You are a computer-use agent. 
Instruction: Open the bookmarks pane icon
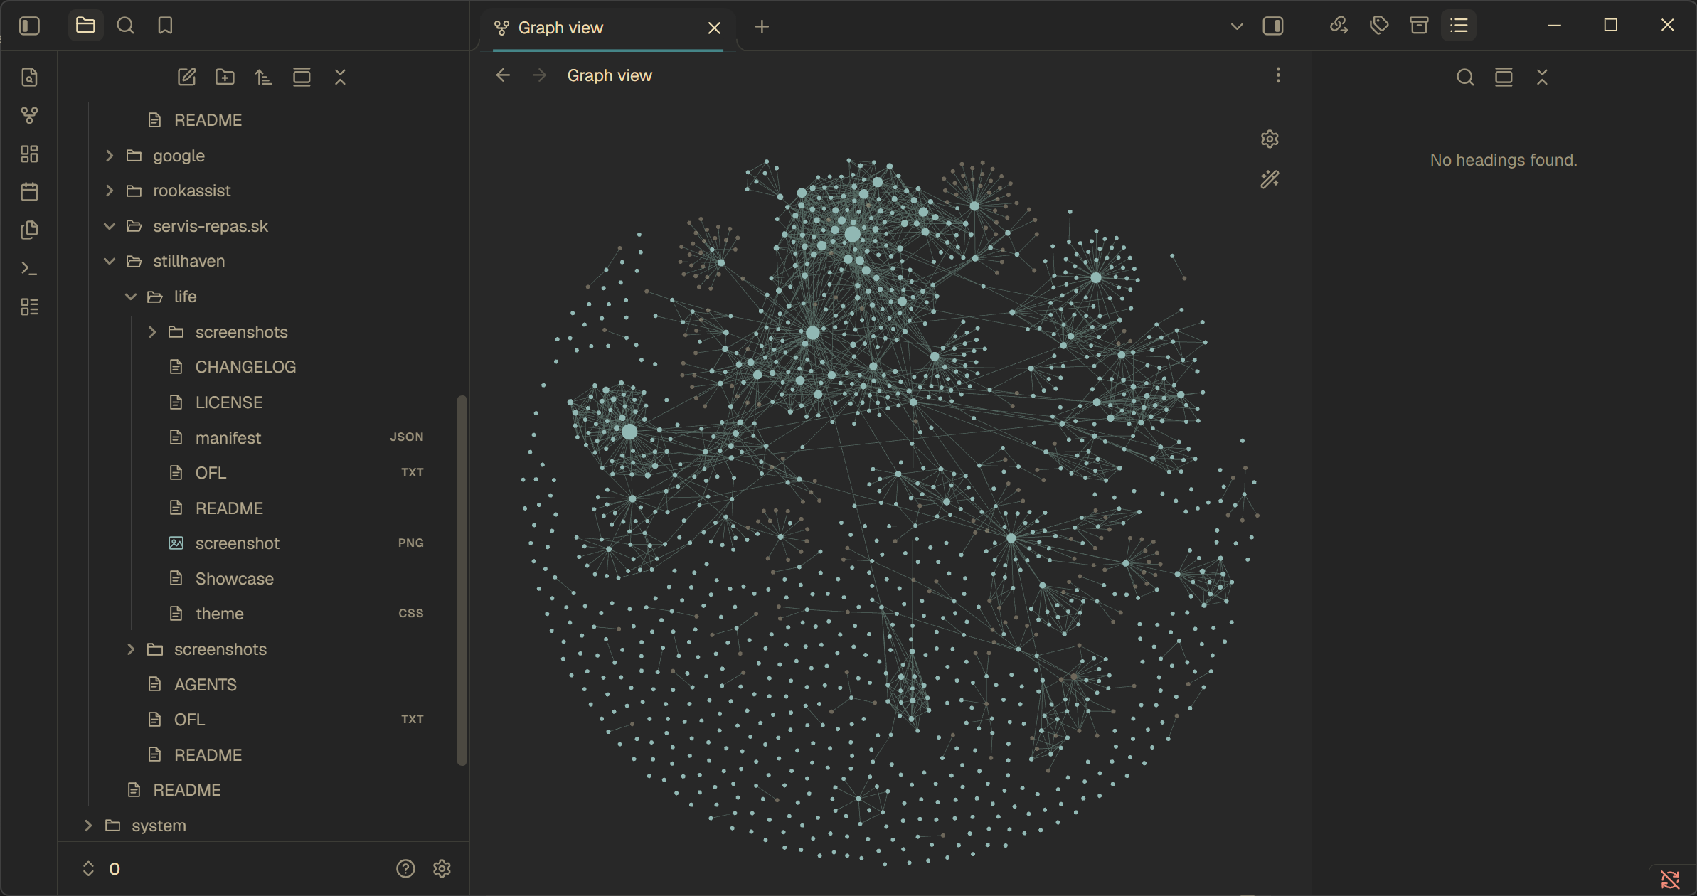click(x=165, y=26)
